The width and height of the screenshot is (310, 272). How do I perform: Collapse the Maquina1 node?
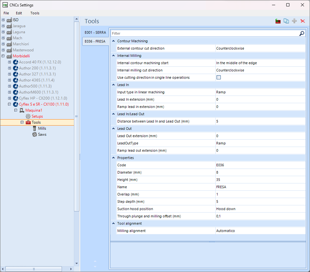[16, 110]
